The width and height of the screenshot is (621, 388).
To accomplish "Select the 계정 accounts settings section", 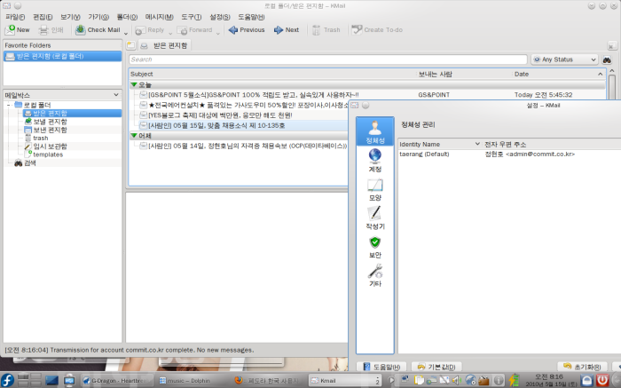I will [374, 160].
